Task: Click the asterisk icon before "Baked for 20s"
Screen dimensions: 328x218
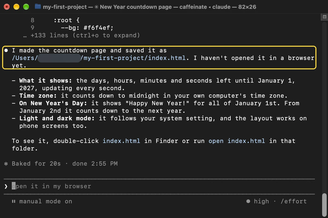Action: click(6, 164)
